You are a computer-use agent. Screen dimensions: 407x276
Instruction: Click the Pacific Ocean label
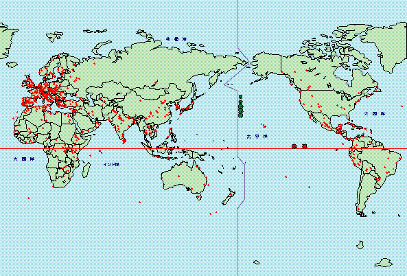pyautogui.click(x=257, y=137)
